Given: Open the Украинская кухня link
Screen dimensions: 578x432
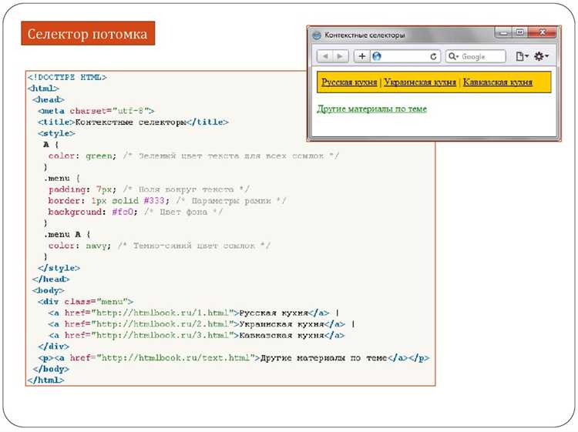Looking at the screenshot, I should pos(420,82).
